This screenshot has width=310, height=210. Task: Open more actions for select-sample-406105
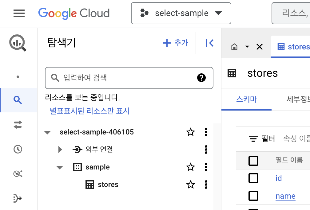206,132
